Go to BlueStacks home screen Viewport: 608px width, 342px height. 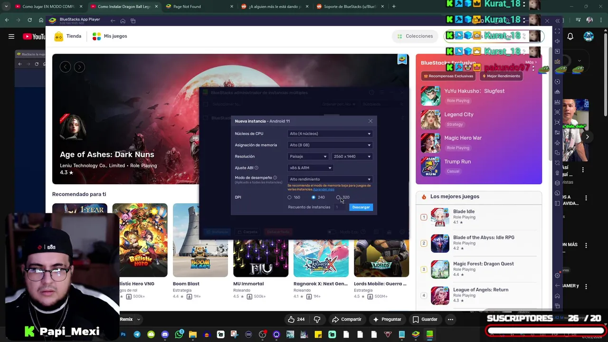(123, 21)
